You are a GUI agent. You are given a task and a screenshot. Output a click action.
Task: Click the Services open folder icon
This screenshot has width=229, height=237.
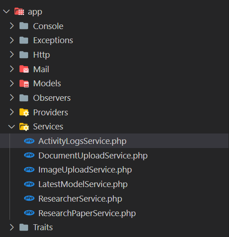point(24,127)
